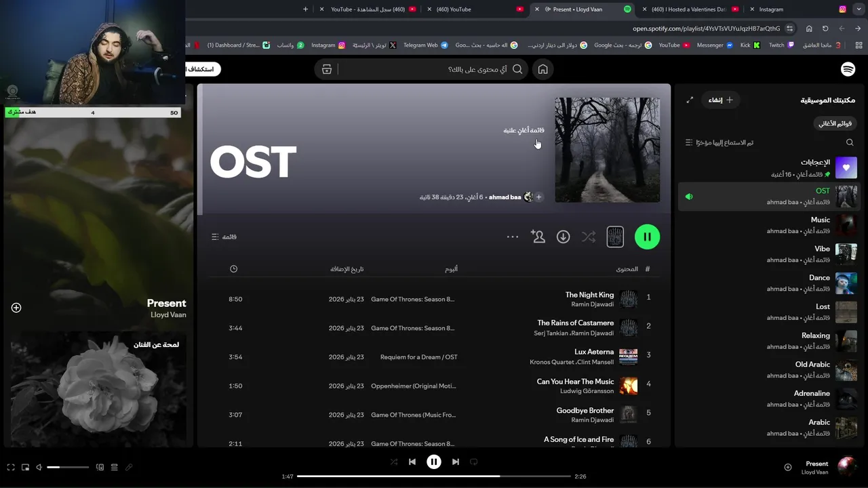868x488 pixels.
Task: Filter library by قوائم الأغاني chip
Action: (x=835, y=123)
